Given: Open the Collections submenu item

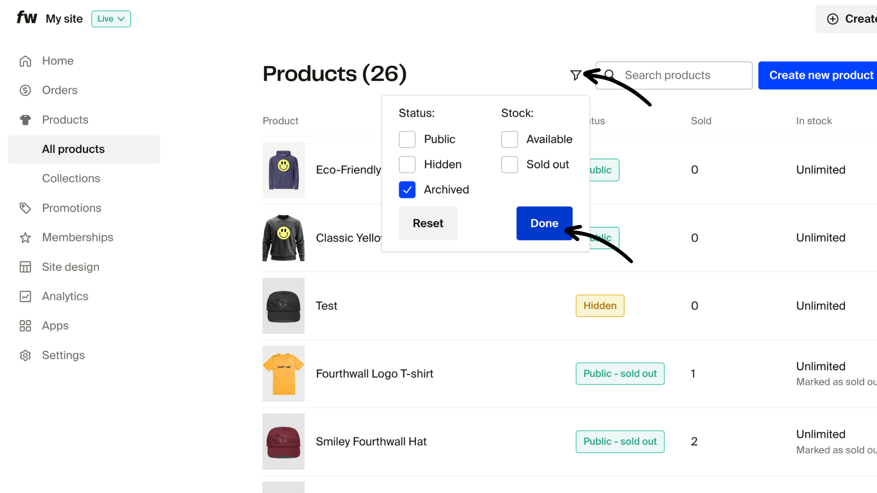Looking at the screenshot, I should tap(71, 178).
